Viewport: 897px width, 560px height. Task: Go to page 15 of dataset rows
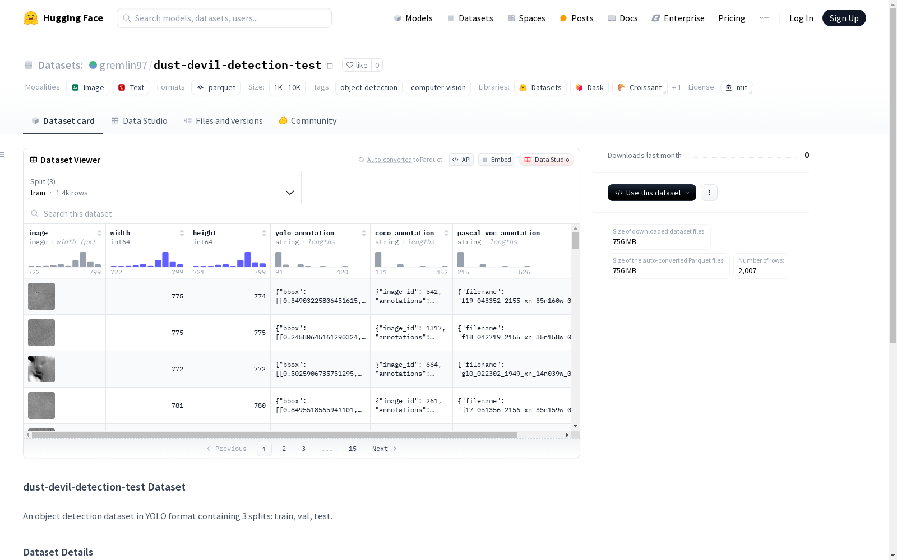point(352,449)
